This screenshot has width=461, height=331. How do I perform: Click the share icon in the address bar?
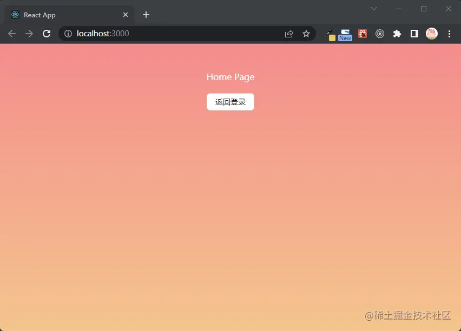(x=288, y=33)
